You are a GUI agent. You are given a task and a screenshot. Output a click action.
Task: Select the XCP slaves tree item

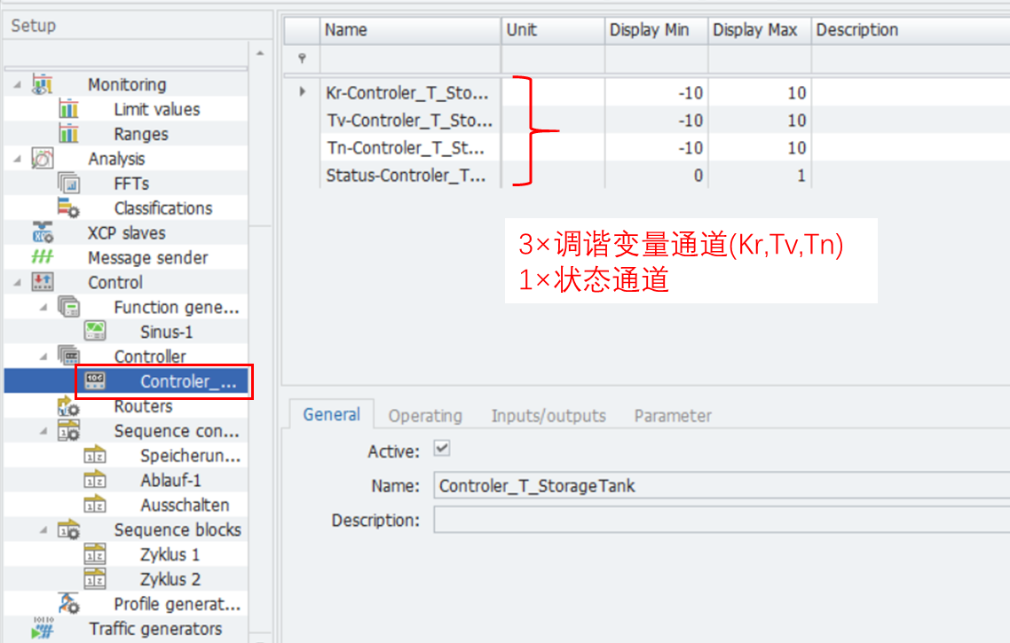[x=126, y=233]
